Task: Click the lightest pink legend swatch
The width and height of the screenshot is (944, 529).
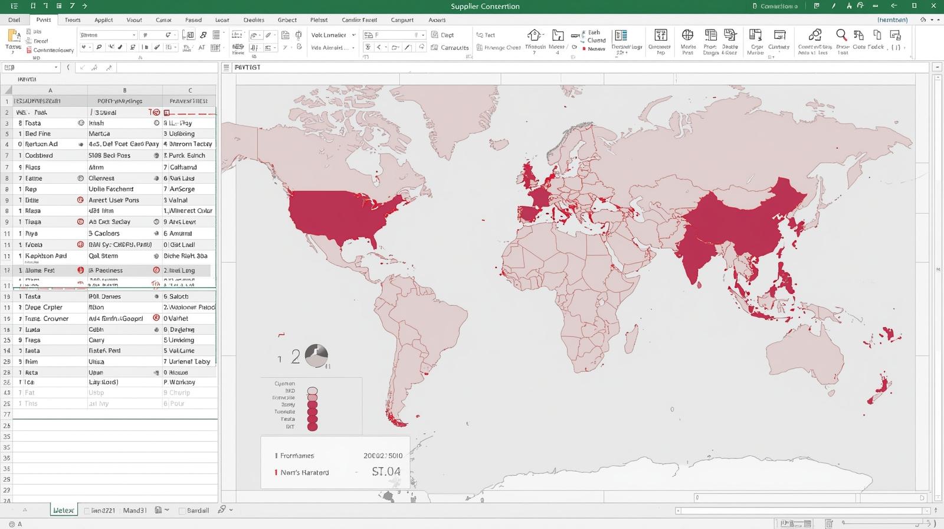Action: pyautogui.click(x=313, y=391)
